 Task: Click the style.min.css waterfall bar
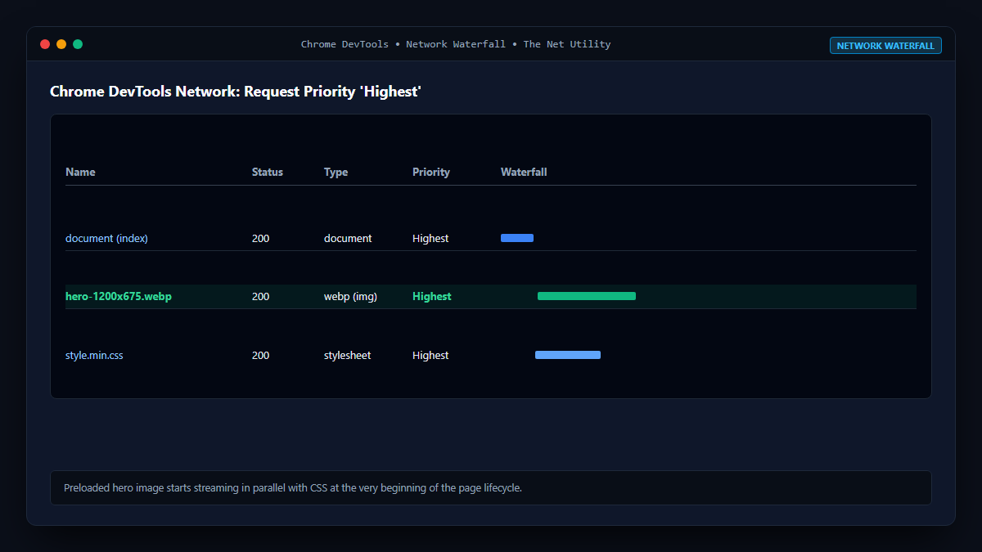point(568,355)
